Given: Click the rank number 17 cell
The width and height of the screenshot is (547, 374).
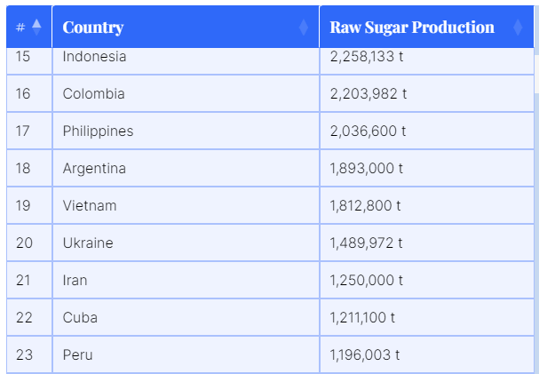Looking at the screenshot, I should pos(23,131).
